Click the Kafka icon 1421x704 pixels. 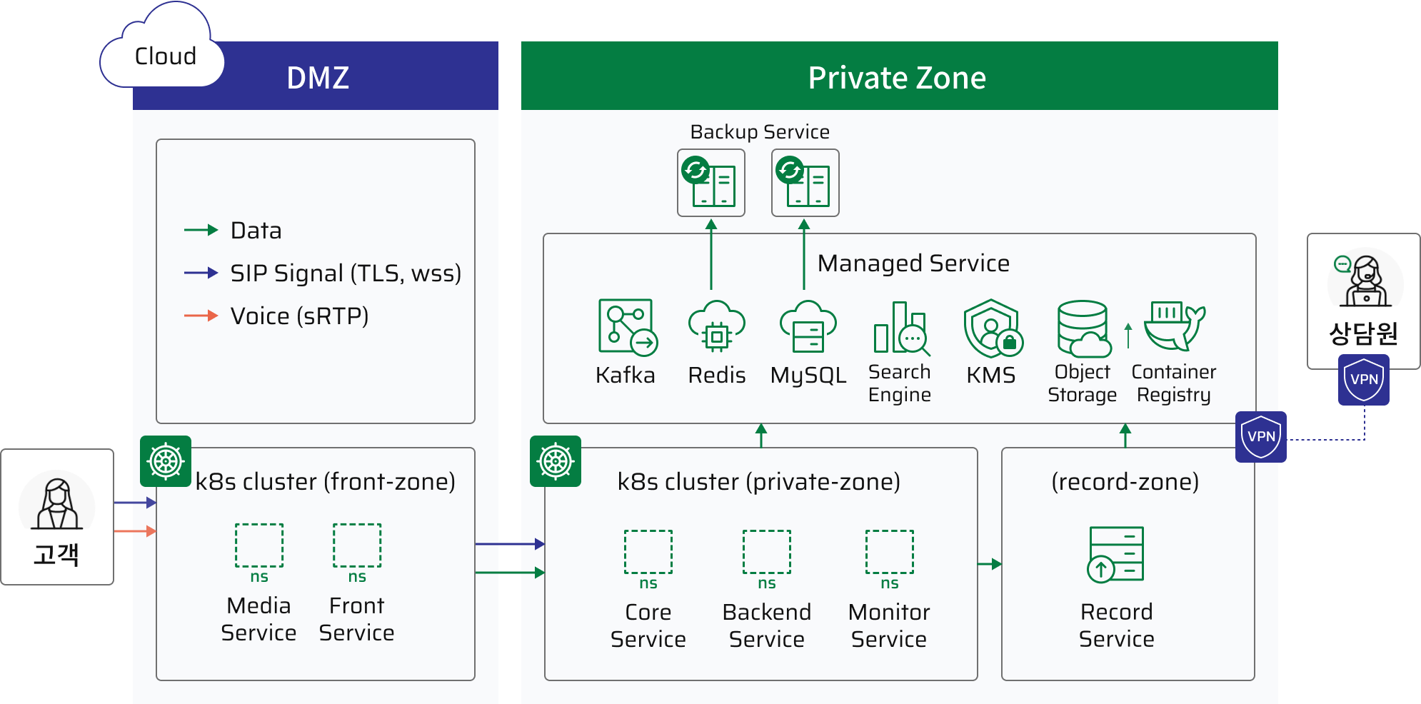627,327
